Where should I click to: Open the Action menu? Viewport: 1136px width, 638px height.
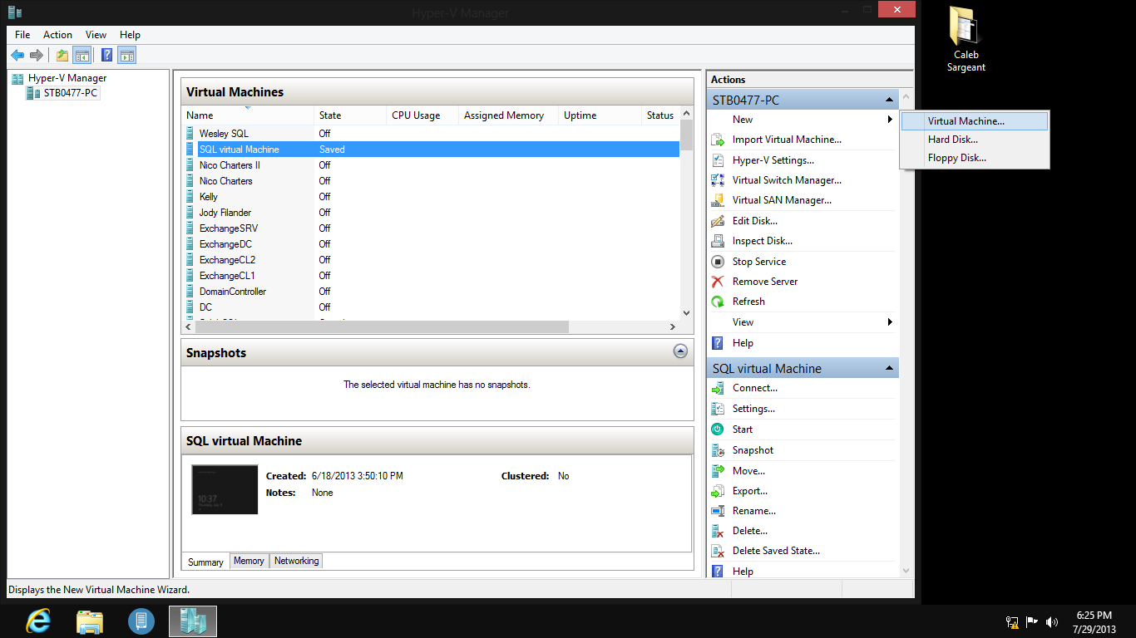(x=57, y=35)
